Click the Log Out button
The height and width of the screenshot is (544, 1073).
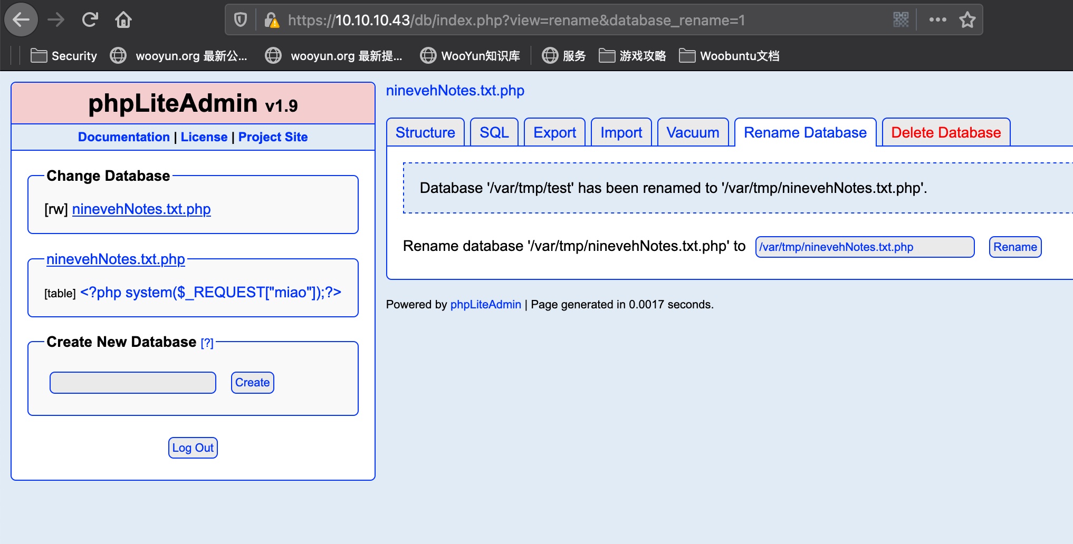(193, 448)
